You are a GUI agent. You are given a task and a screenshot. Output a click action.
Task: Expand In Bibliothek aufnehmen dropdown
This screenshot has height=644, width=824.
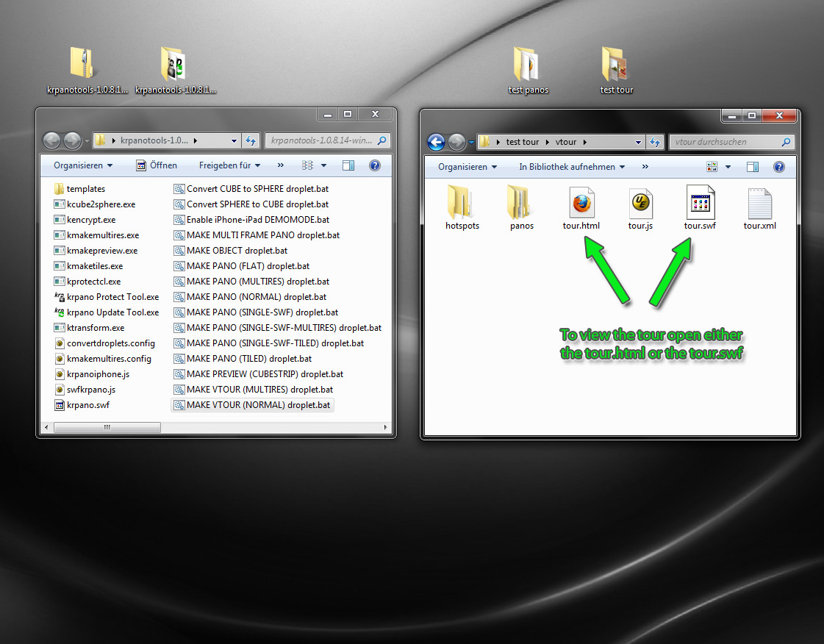tap(572, 167)
